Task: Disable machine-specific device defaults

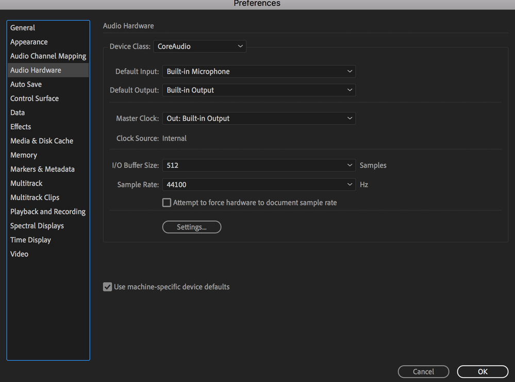Action: (x=107, y=287)
